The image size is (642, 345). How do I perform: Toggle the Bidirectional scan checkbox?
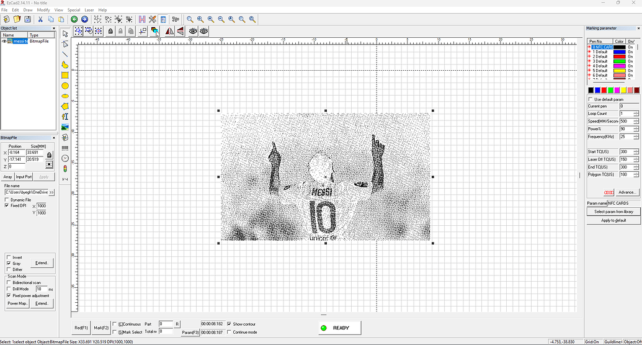tap(9, 282)
